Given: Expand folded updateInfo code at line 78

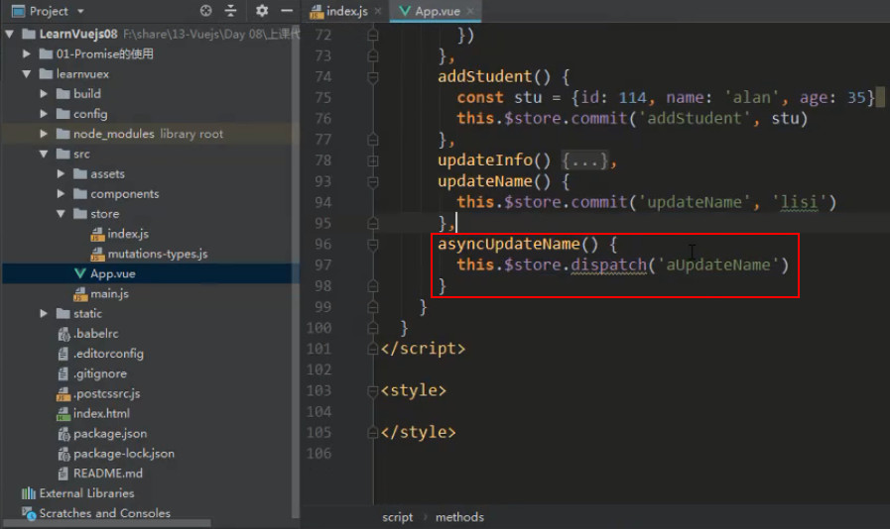Looking at the screenshot, I should pyautogui.click(x=373, y=161).
